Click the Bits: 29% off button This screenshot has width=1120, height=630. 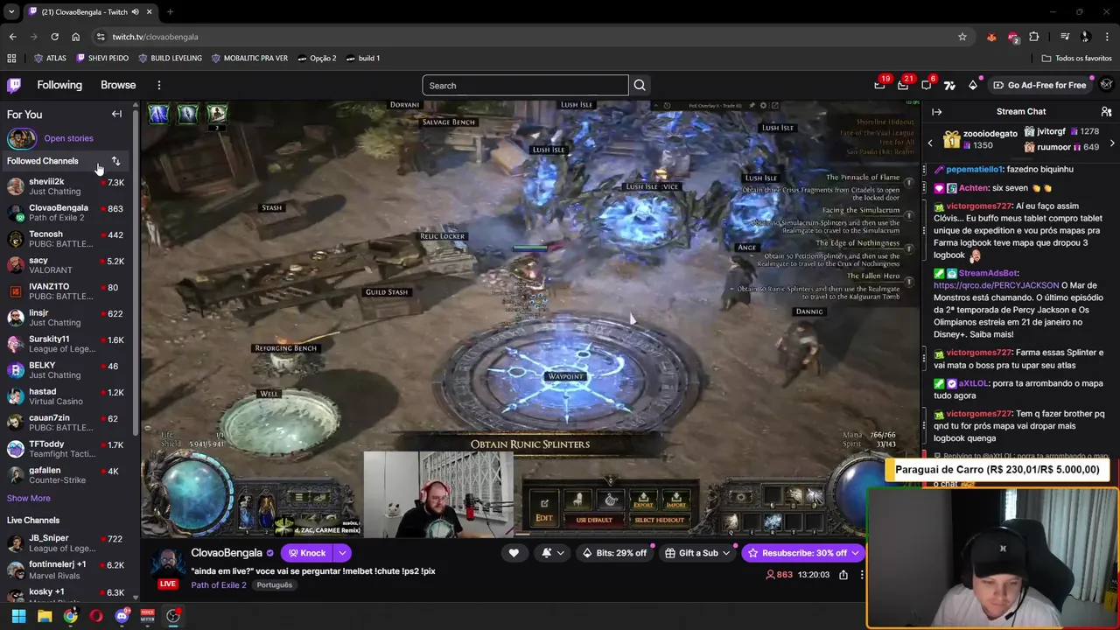(x=616, y=553)
